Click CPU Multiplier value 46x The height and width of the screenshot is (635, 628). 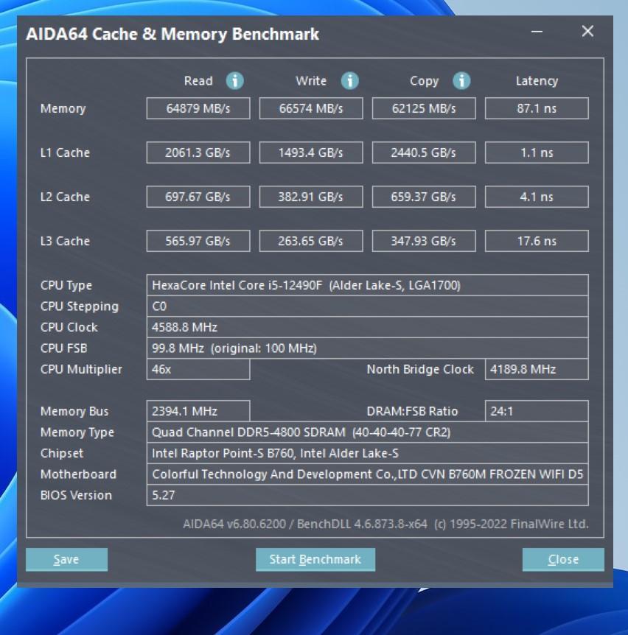pyautogui.click(x=198, y=369)
